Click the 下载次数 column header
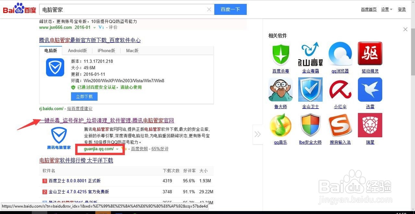 [x=171, y=171]
